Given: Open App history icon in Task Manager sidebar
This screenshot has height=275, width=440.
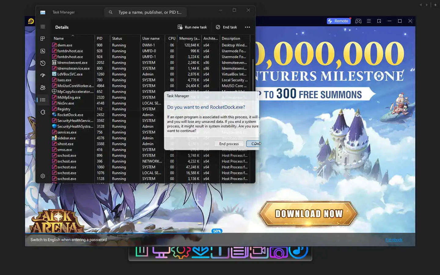Looking at the screenshot, I should [43, 63].
